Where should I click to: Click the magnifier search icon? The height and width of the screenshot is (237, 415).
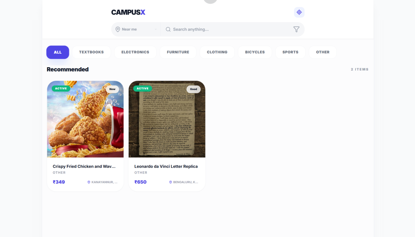(168, 29)
